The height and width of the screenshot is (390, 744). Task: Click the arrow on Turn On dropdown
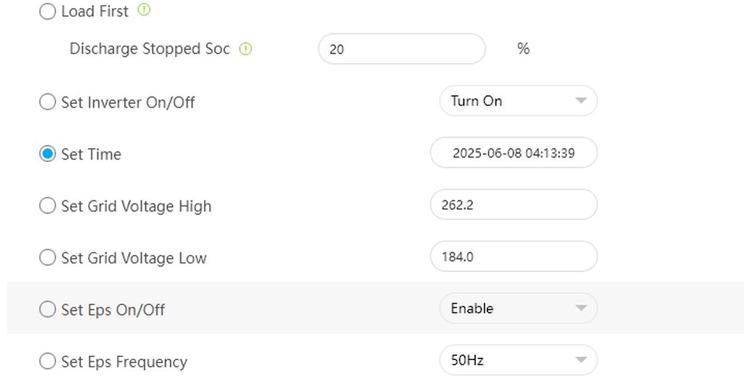pos(581,101)
